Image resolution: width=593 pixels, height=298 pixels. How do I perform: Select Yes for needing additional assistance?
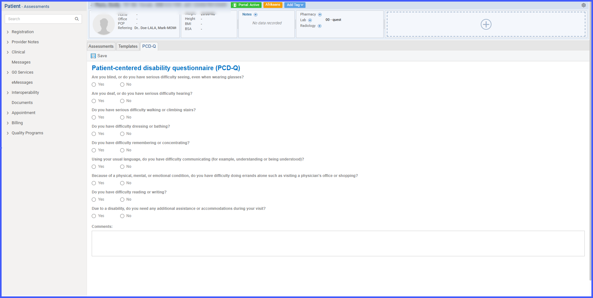coord(94,216)
